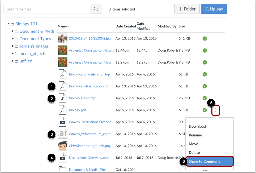Sort by the Date Created column
This screenshot has height=173, width=256.
coord(126,26)
